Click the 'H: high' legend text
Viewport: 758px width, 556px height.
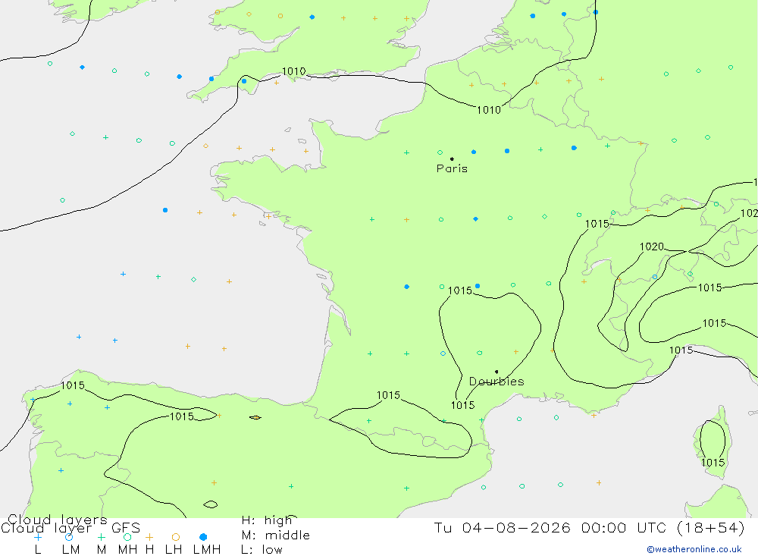(x=267, y=520)
